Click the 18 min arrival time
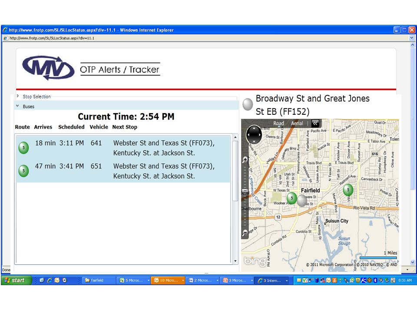 (x=45, y=143)
